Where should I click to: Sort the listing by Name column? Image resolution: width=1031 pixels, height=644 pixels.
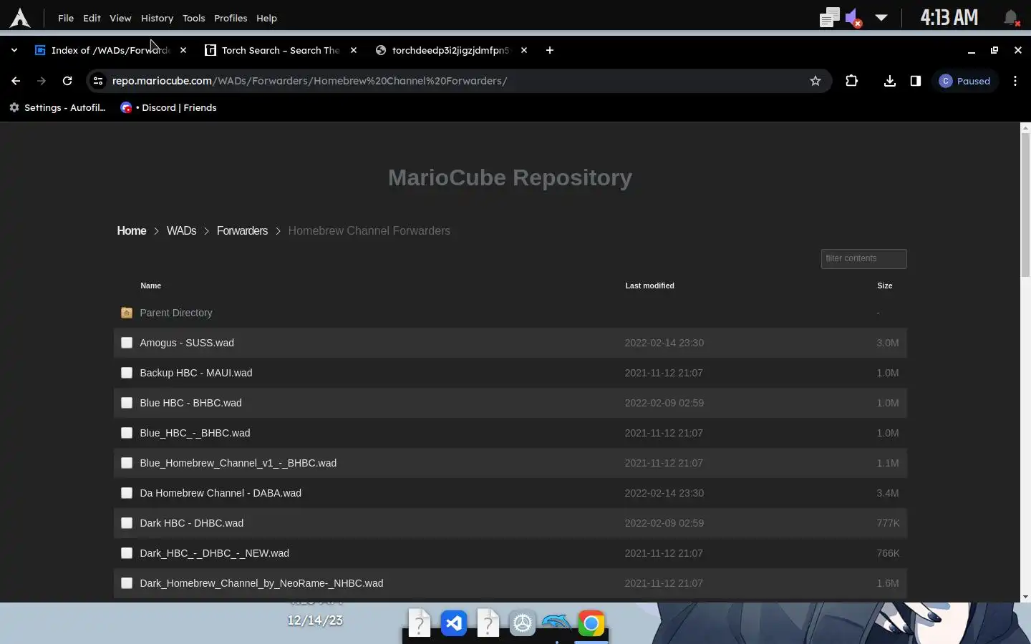(x=150, y=286)
